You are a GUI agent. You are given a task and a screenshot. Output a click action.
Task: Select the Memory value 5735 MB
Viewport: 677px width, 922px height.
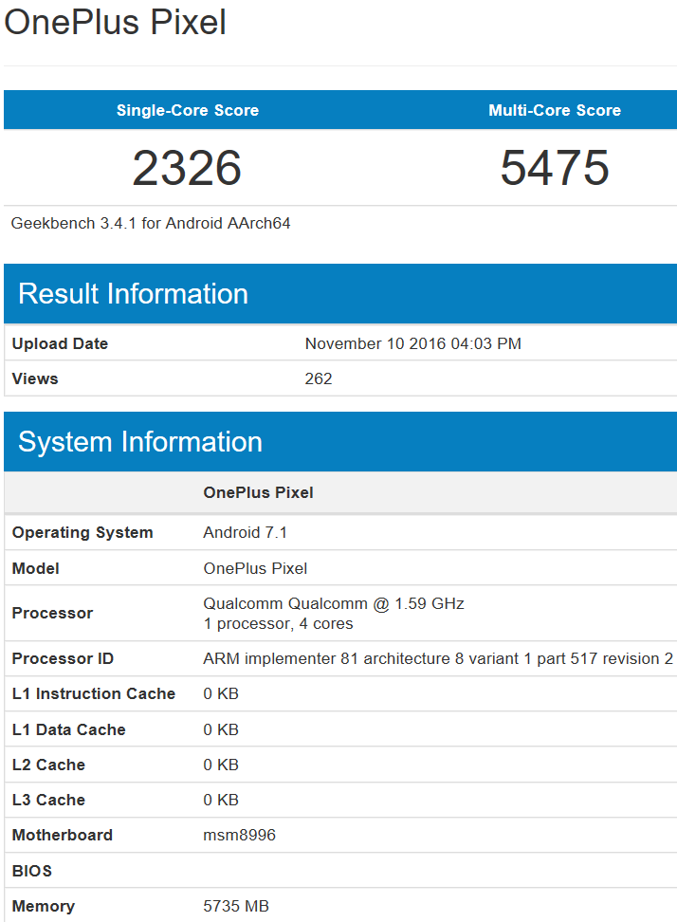[236, 906]
